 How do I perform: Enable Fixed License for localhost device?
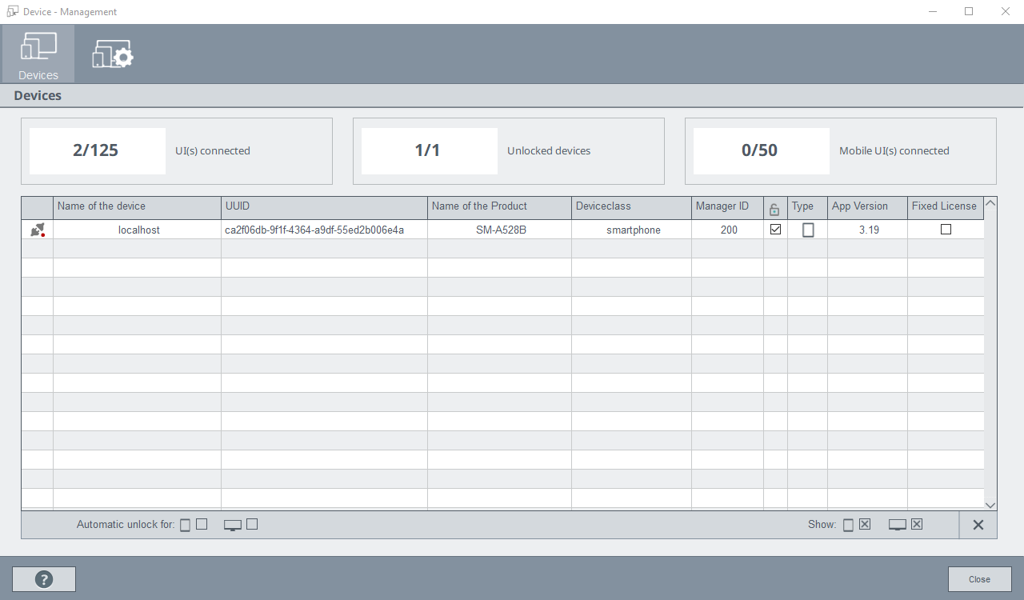click(946, 230)
